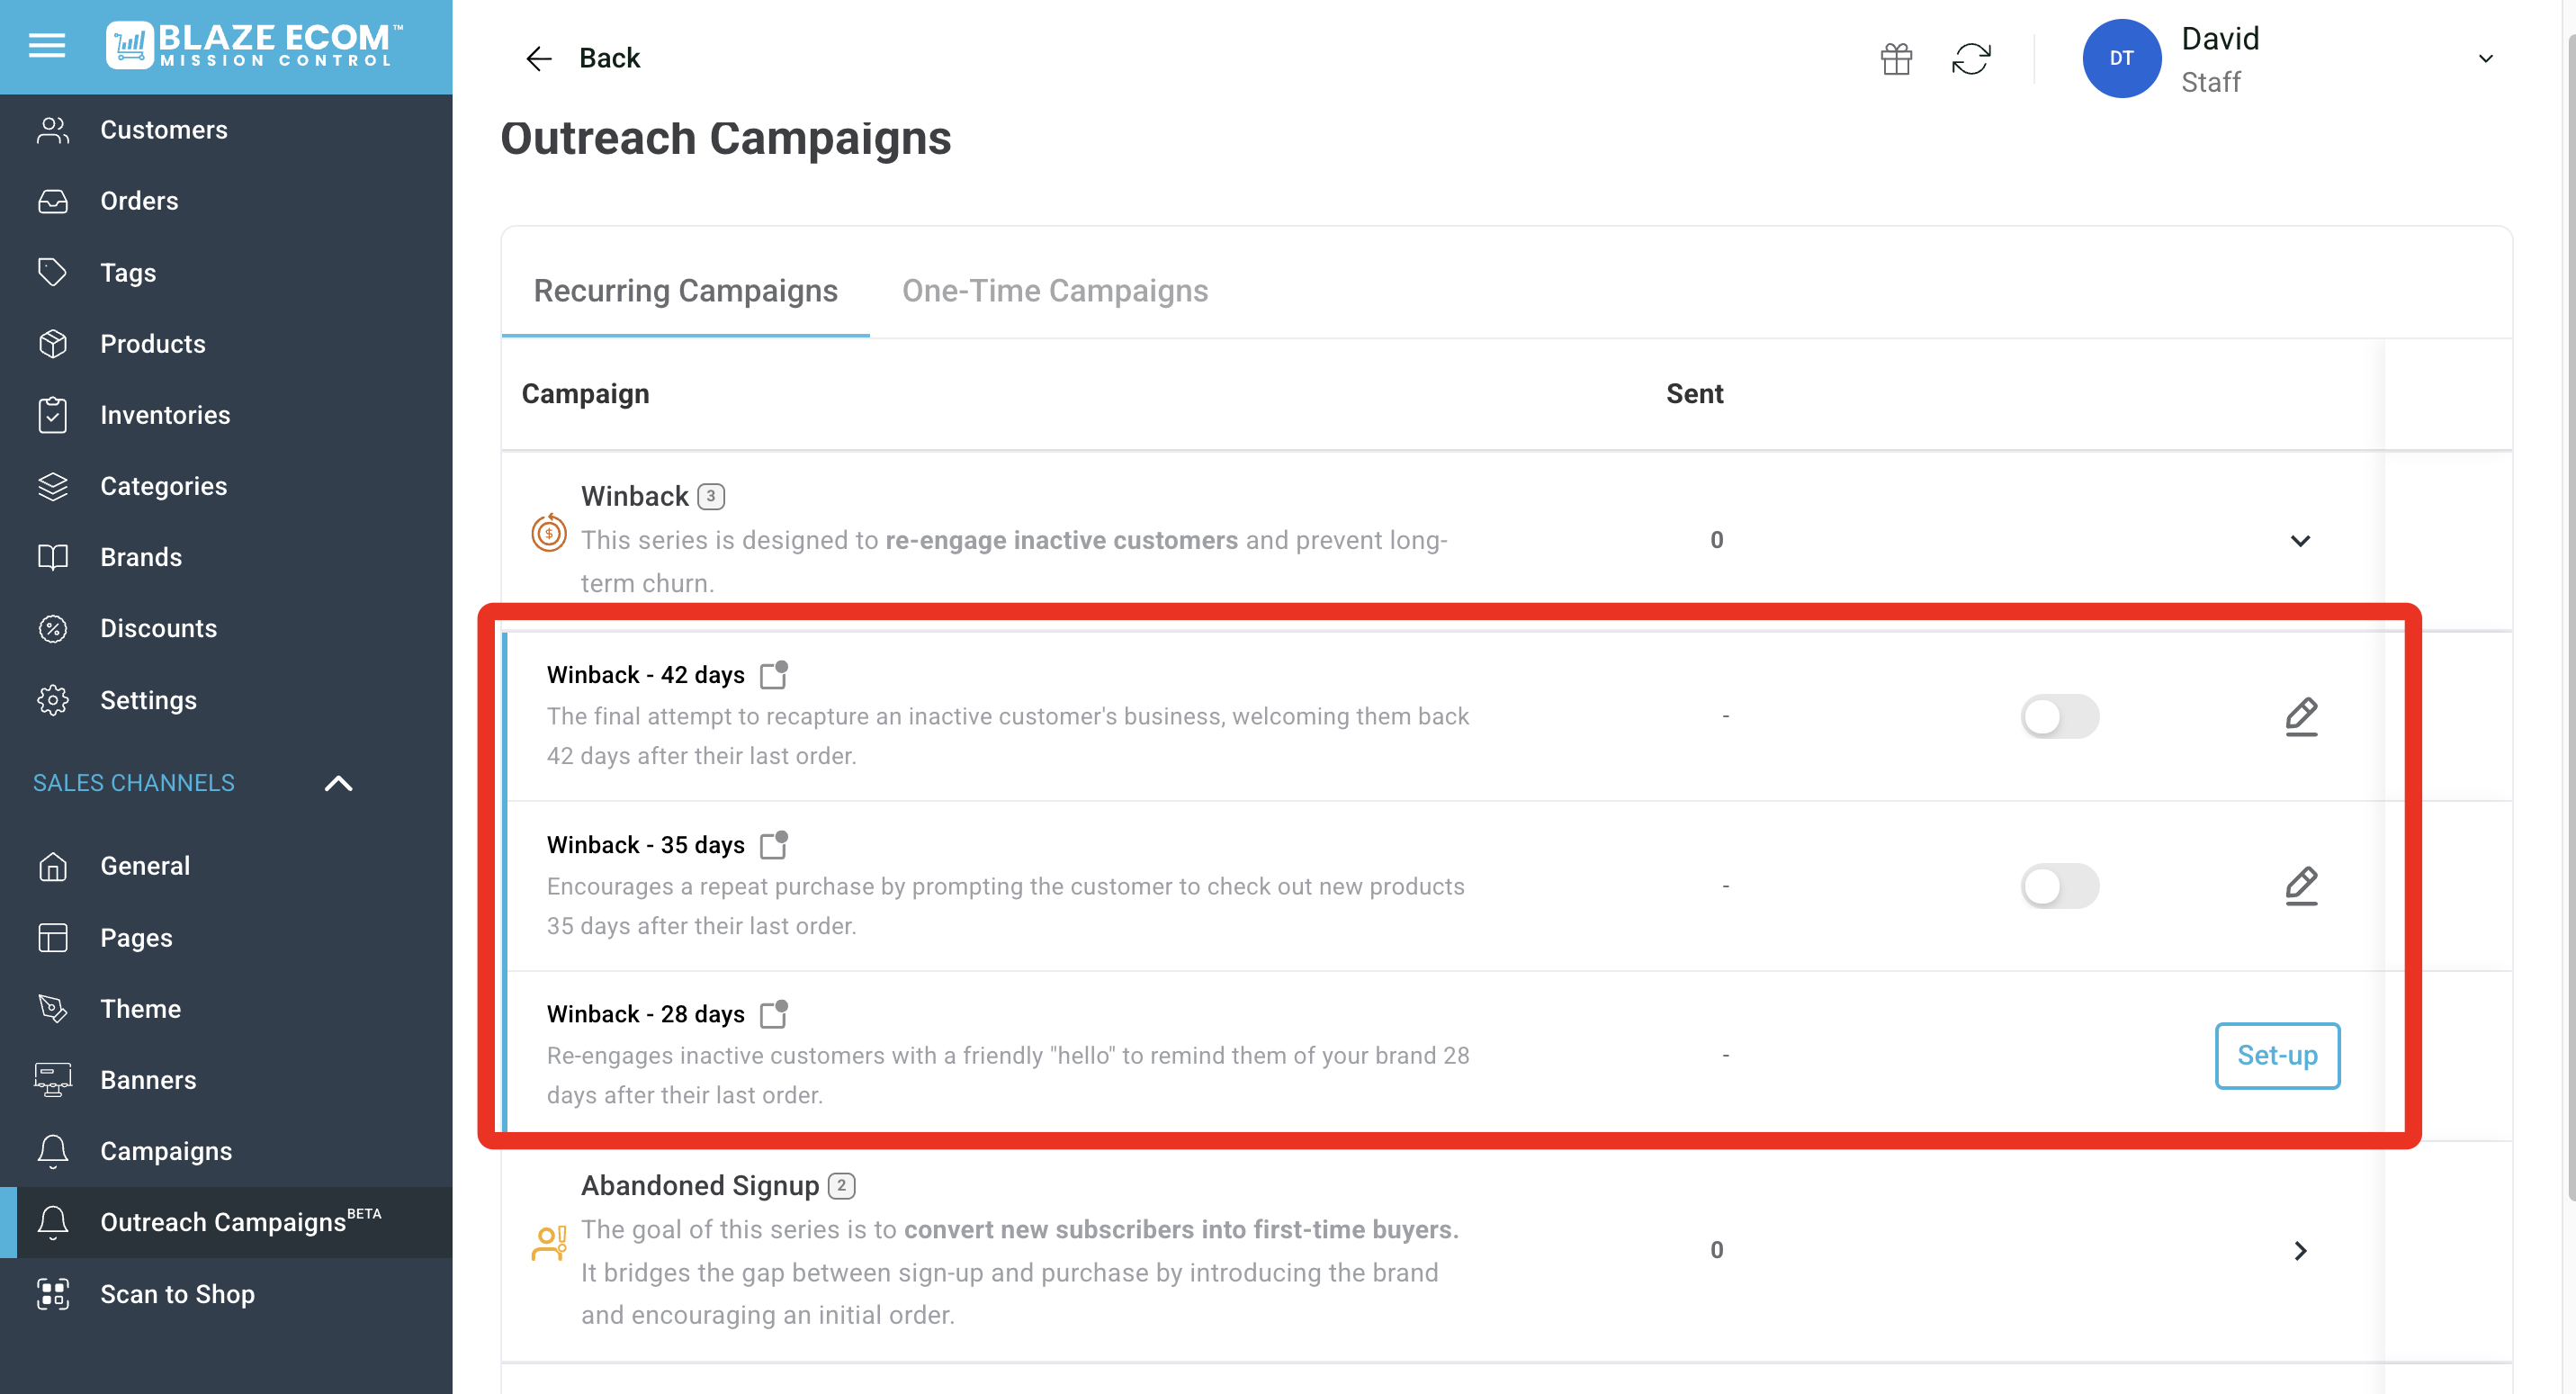Open the hamburger menu icon

(47, 46)
